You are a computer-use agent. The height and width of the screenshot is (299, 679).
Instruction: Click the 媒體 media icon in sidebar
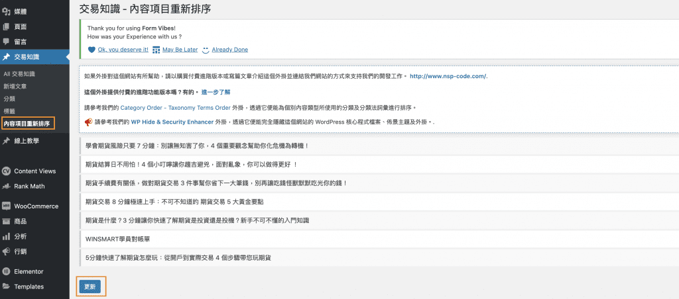tap(6, 11)
